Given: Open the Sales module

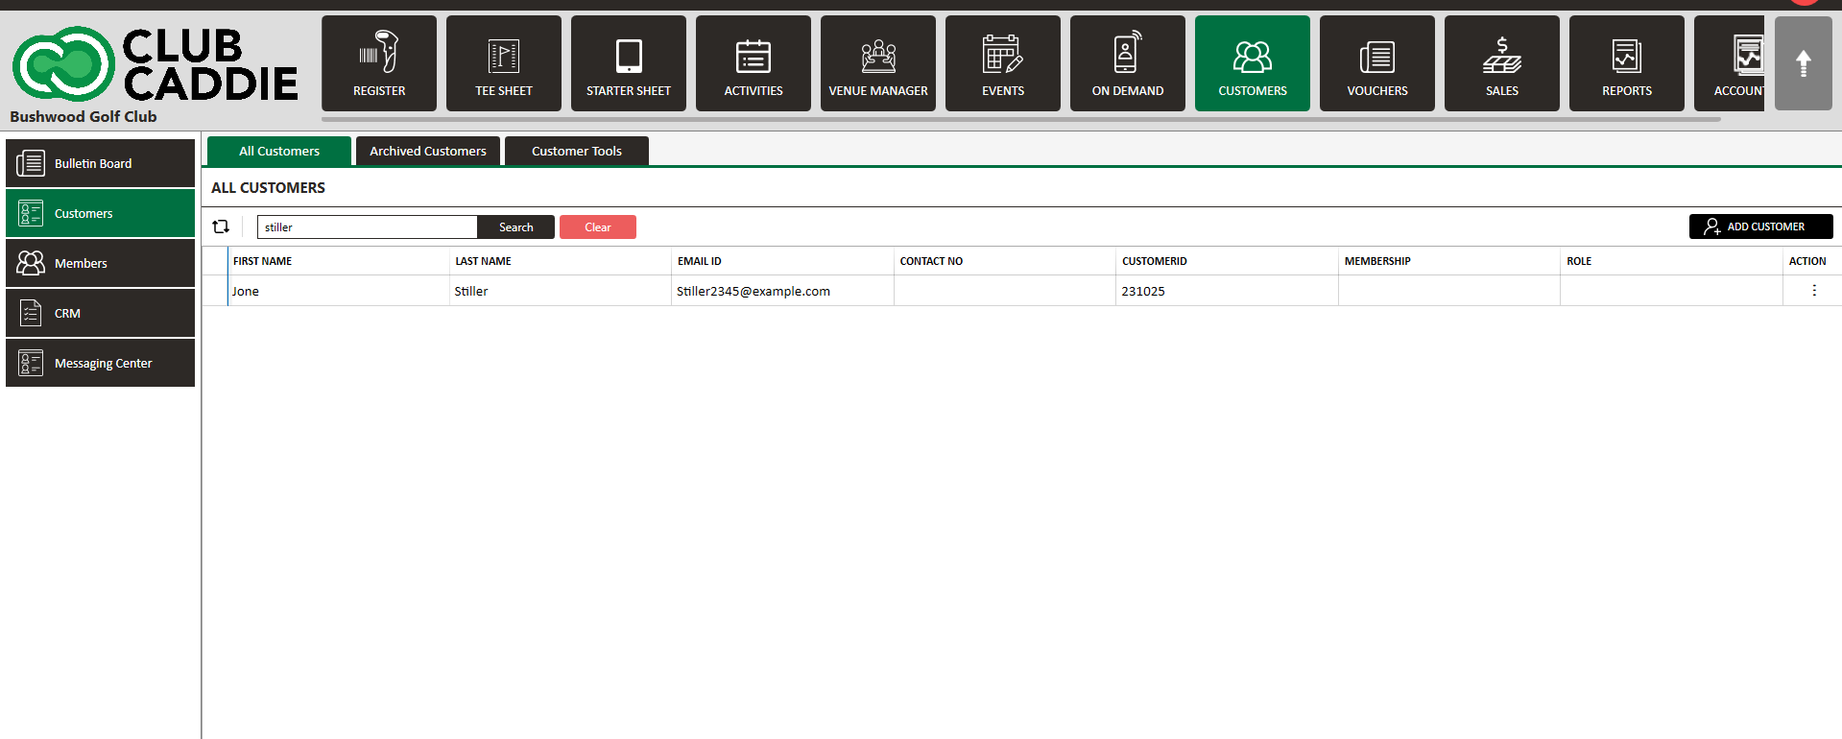Looking at the screenshot, I should pos(1501,63).
